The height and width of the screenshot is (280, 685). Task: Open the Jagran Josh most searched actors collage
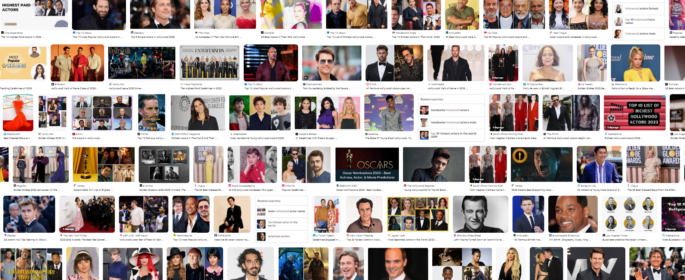418,214
